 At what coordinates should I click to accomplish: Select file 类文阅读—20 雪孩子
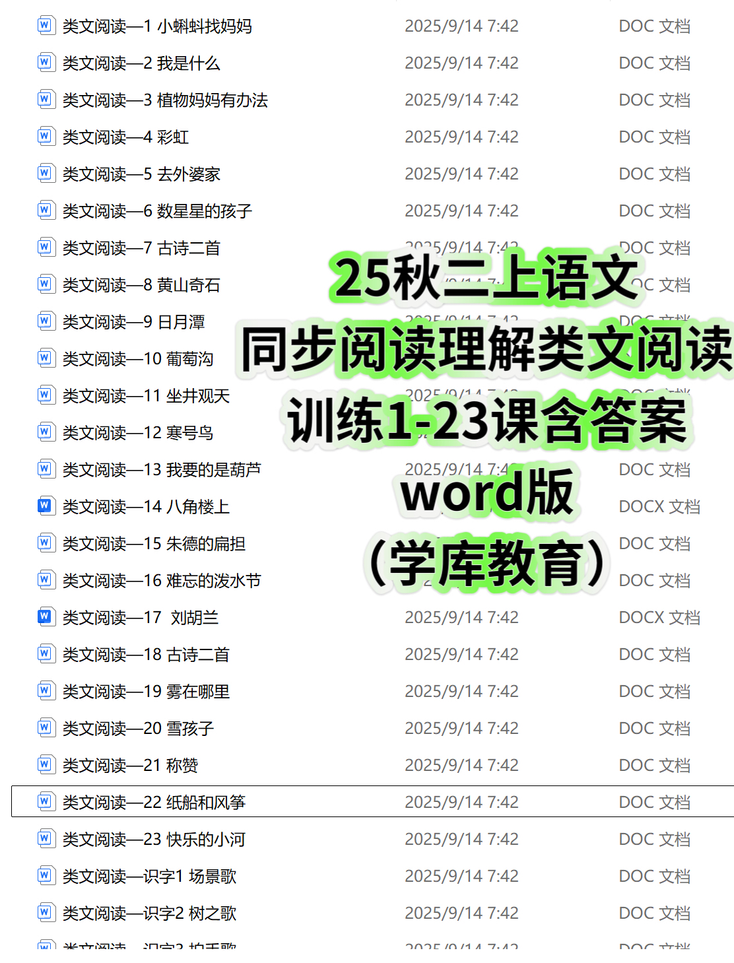(x=138, y=729)
